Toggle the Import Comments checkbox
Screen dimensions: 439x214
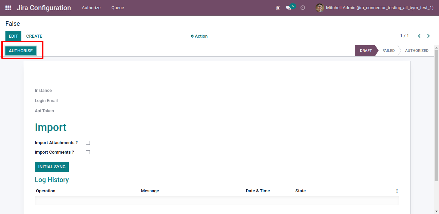tap(88, 152)
